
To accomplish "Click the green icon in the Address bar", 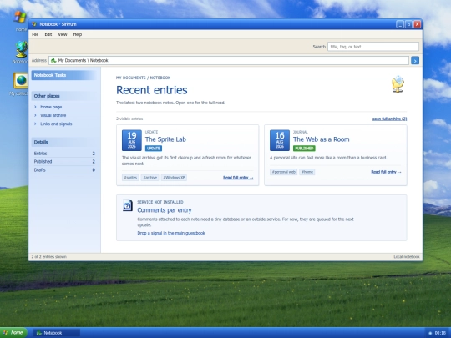I will [53, 60].
